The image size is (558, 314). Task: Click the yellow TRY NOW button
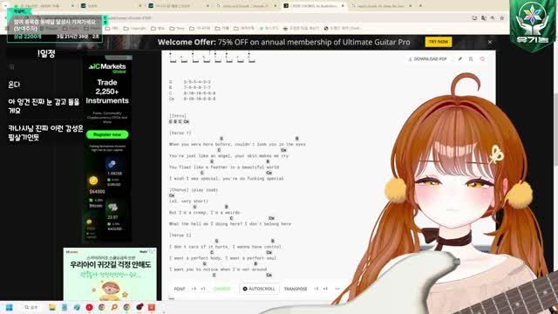(439, 42)
